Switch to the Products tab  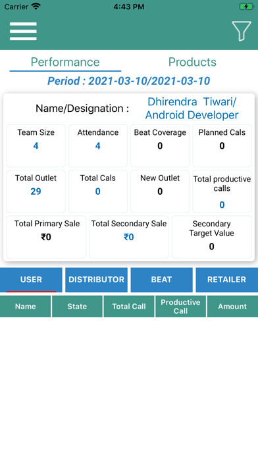(192, 62)
